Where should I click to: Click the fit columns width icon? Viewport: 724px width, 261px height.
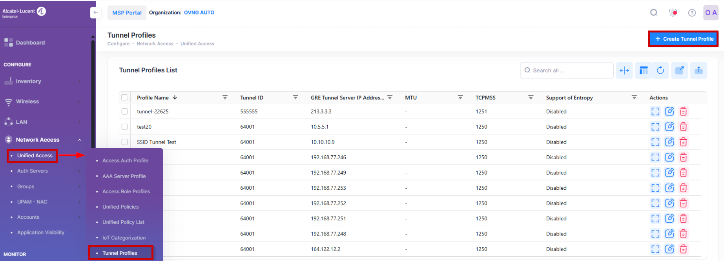tap(624, 70)
